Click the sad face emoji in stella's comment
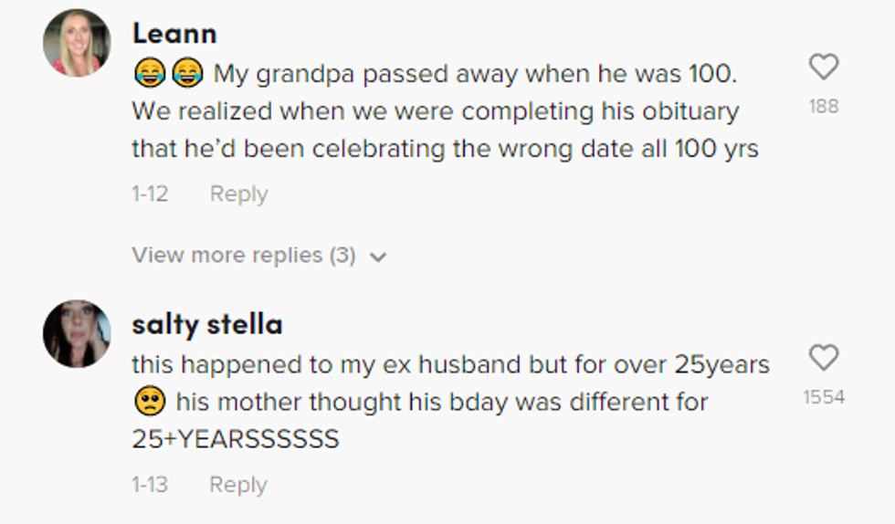The image size is (895, 524). [x=150, y=402]
